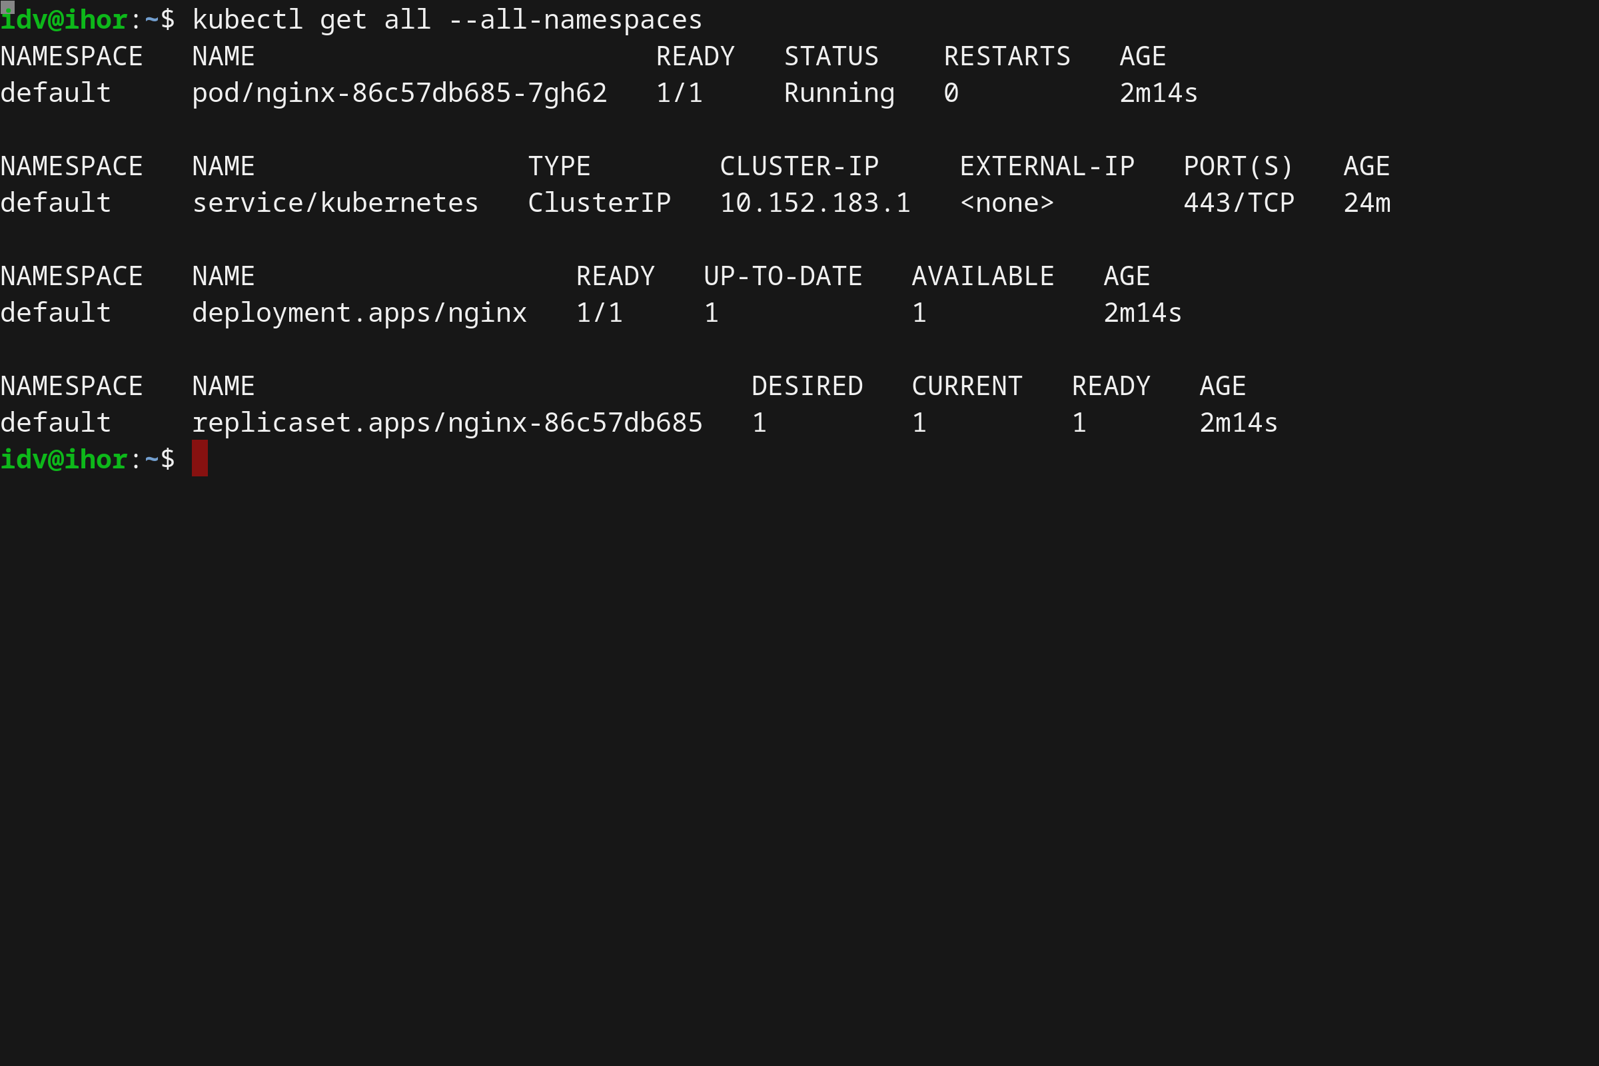Click on deployment.apps/nginx resource row
Viewport: 1599px width, 1066px height.
[x=358, y=312]
